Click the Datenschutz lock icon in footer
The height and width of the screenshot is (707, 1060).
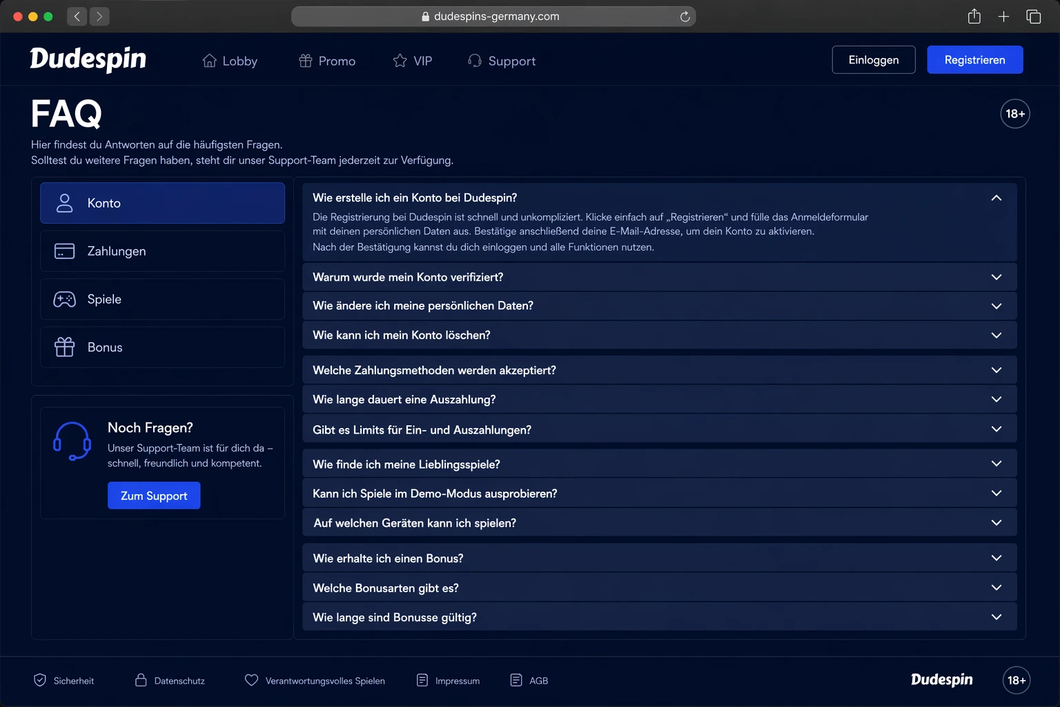click(x=141, y=680)
